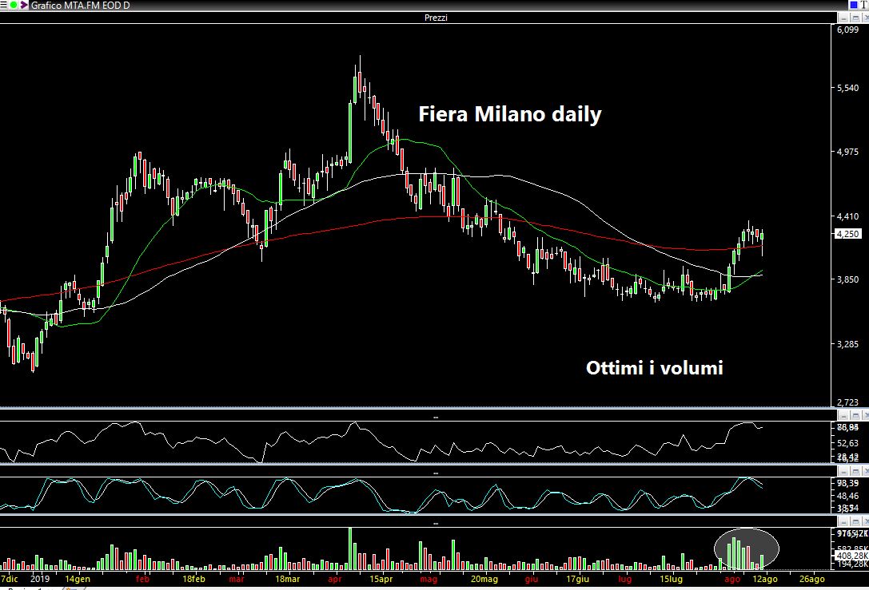Click the 3,285 price axis label
Viewport: 869px width, 590px height.
pos(848,344)
